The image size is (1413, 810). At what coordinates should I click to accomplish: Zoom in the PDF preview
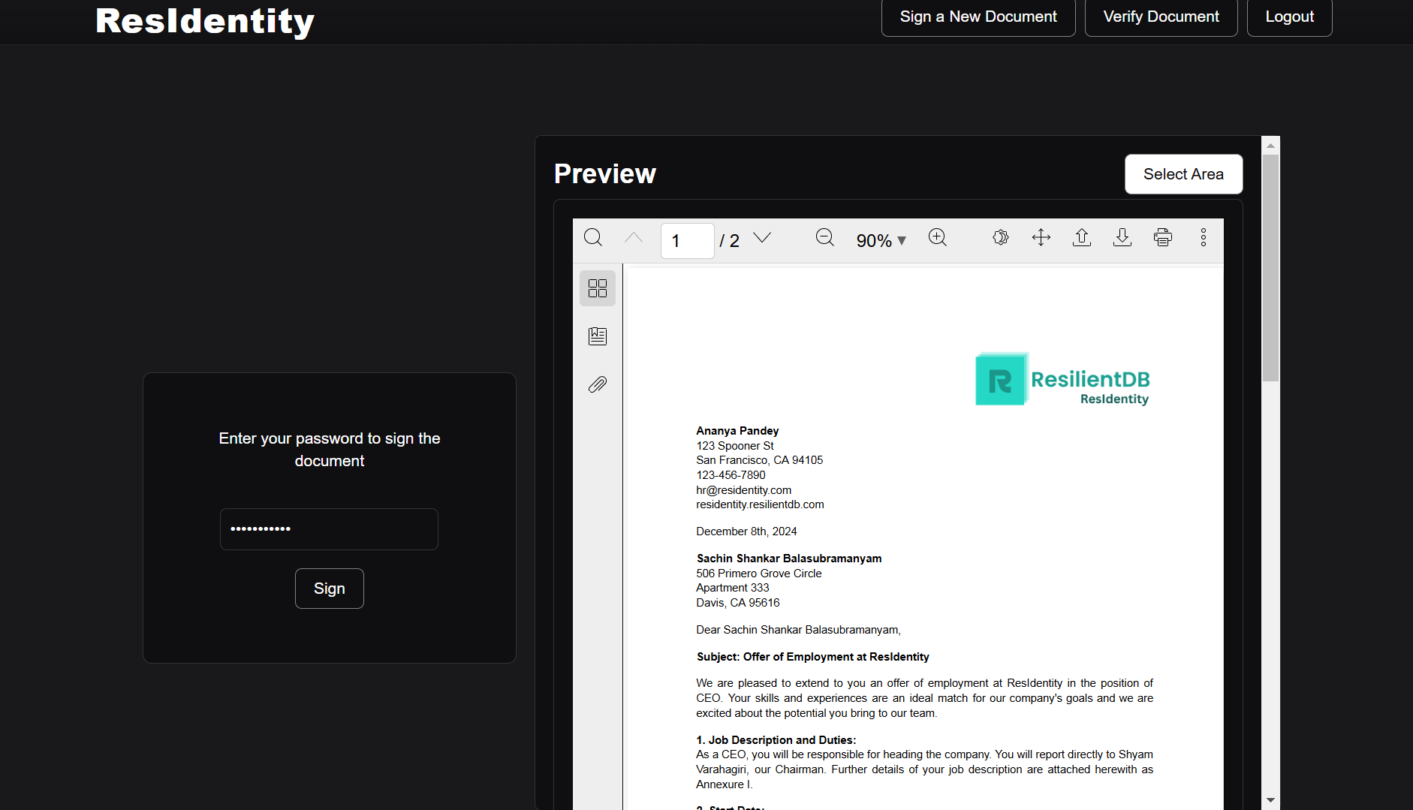(938, 238)
